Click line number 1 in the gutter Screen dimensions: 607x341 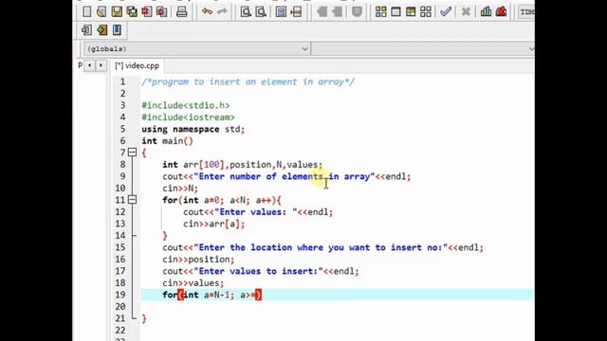point(122,82)
